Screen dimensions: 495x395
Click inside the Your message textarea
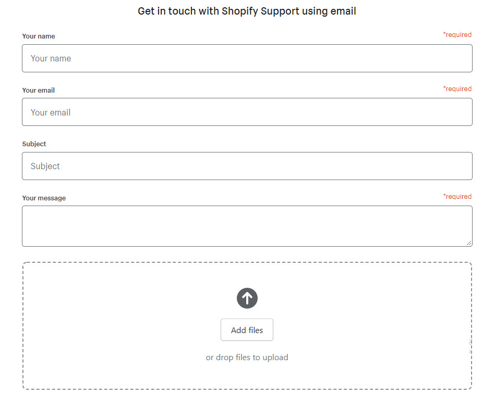point(247,226)
